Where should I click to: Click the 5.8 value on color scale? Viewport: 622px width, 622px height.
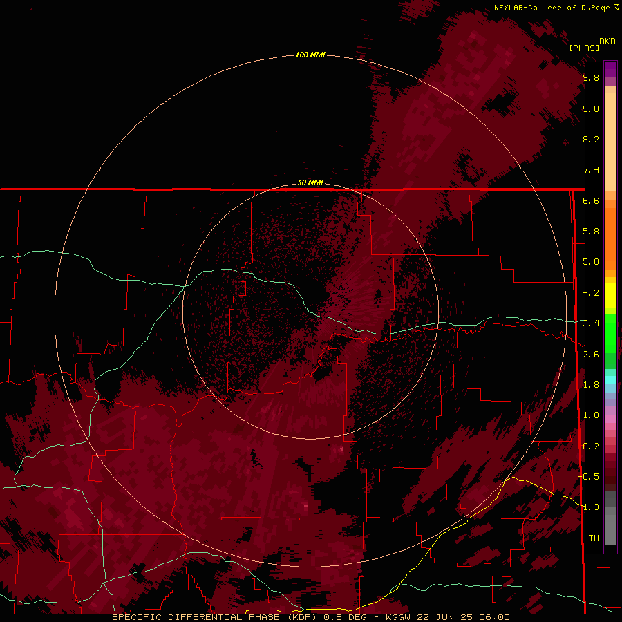(591, 232)
